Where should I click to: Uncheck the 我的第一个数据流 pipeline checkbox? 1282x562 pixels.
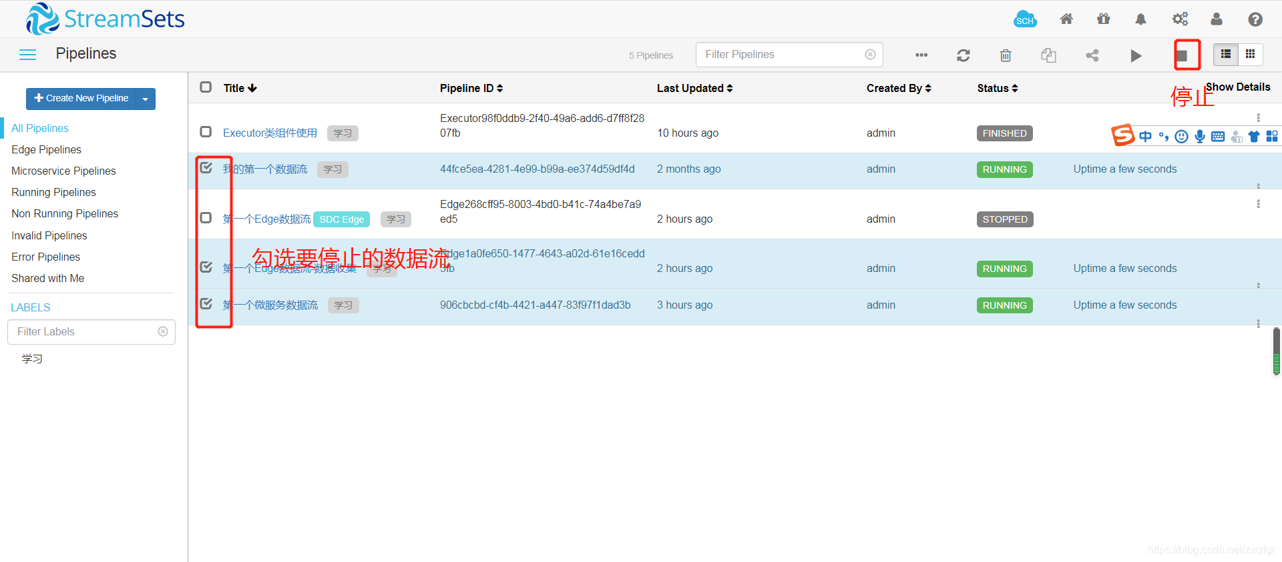206,168
